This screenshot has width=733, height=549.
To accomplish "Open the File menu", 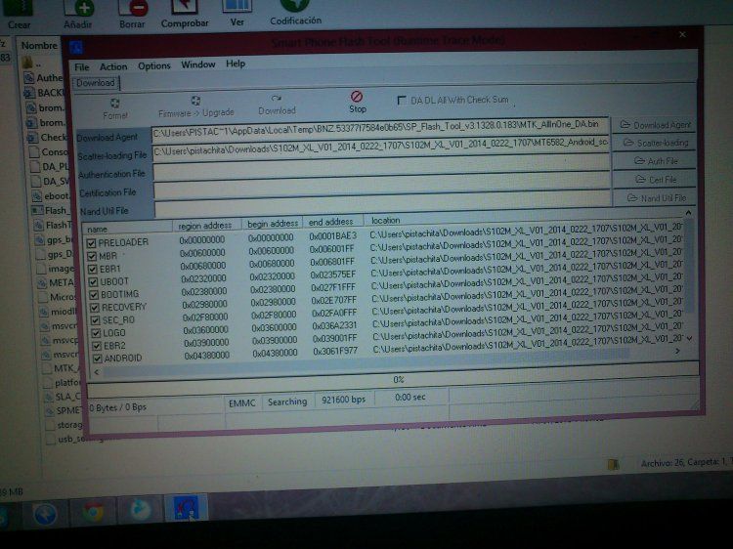I will tap(82, 67).
